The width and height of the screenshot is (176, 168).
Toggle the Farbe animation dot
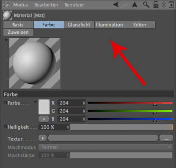[5, 103]
